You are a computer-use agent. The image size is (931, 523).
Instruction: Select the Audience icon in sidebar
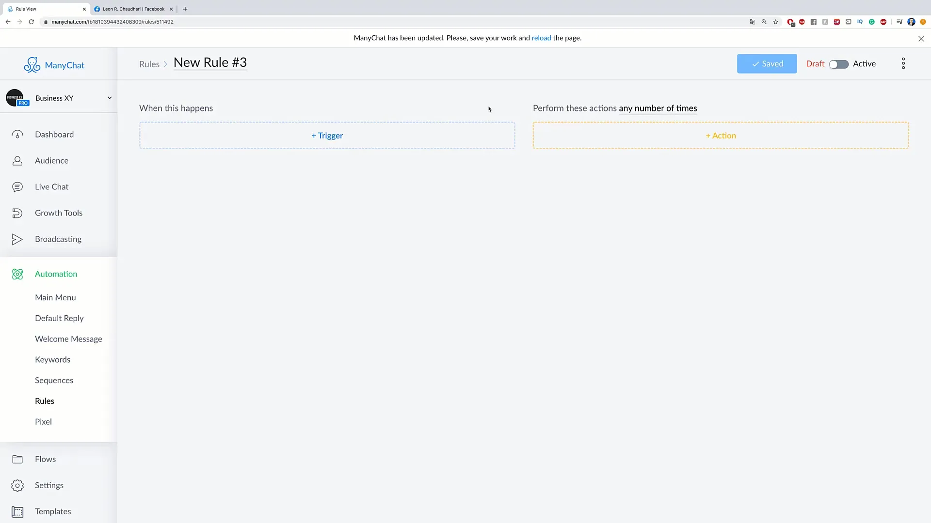[x=16, y=160]
